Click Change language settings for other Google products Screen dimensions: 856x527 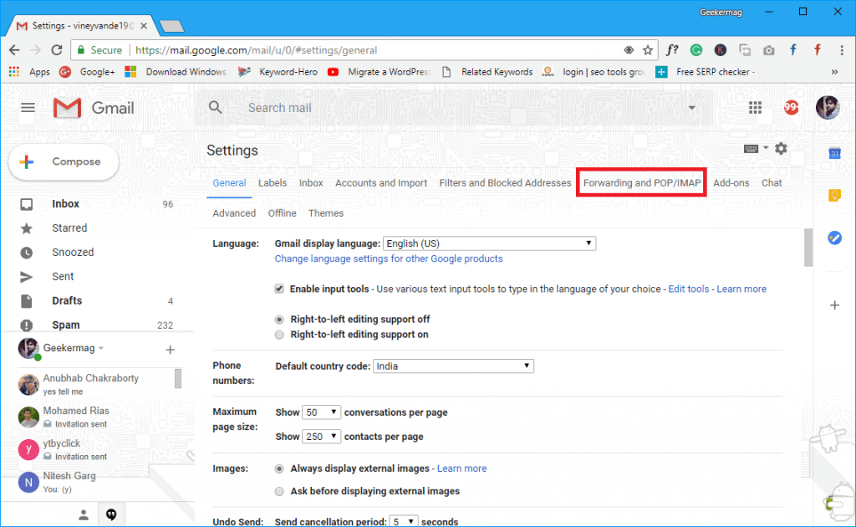coord(389,258)
